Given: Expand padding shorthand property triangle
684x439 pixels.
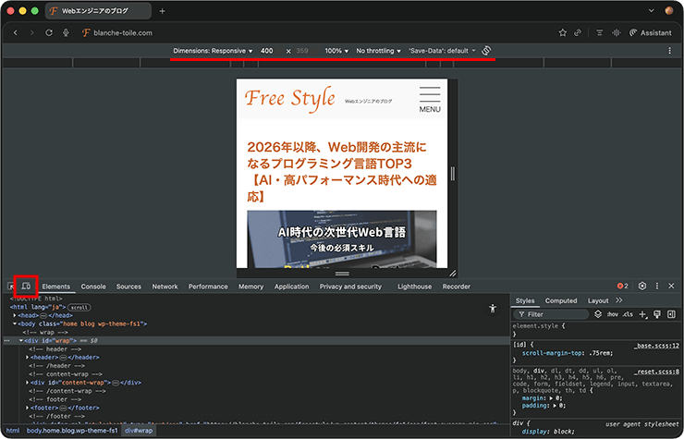Looking at the screenshot, I should tap(554, 406).
